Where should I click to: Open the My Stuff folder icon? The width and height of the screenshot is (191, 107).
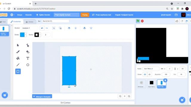pos(176,15)
